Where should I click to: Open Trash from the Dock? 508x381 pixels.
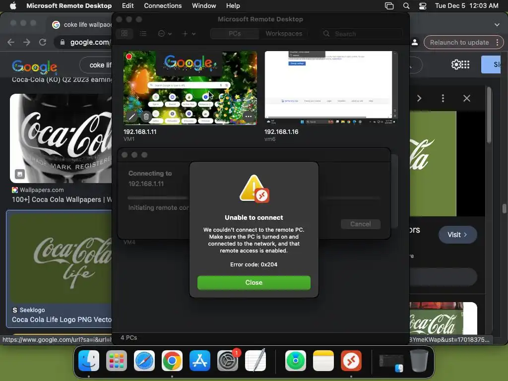pos(419,361)
